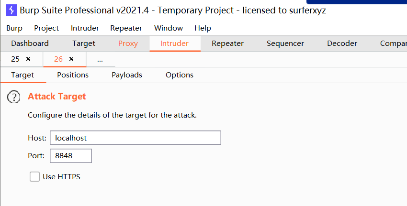Click the Host input field
This screenshot has height=206, width=407.
[135, 138]
